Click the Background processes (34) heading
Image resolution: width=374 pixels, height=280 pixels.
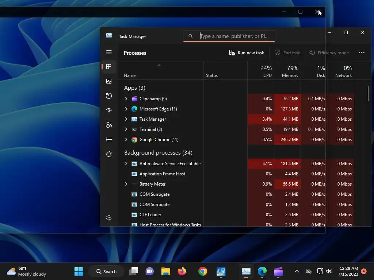(158, 153)
